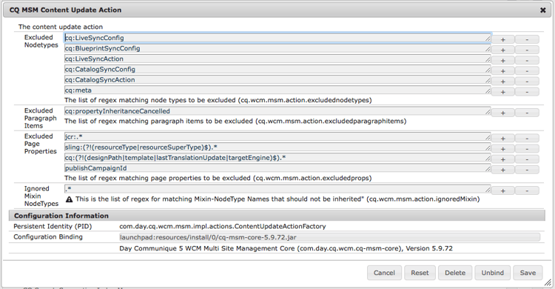Add entry after cq:LiveSyncConfig with plus button
The image size is (555, 289).
[x=502, y=39]
